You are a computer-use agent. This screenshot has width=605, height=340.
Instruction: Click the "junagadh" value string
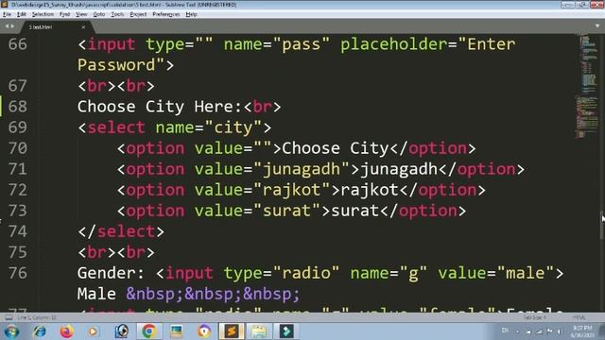pyautogui.click(x=302, y=169)
